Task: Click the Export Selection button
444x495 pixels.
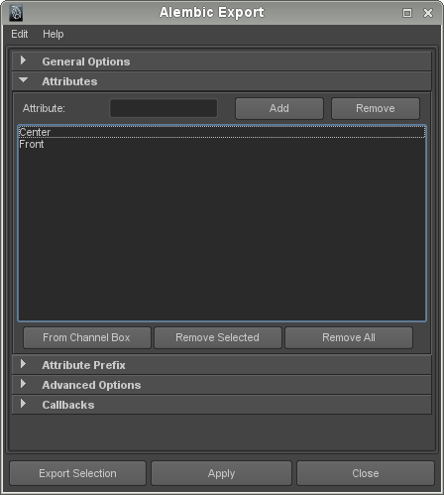Action: (x=77, y=473)
